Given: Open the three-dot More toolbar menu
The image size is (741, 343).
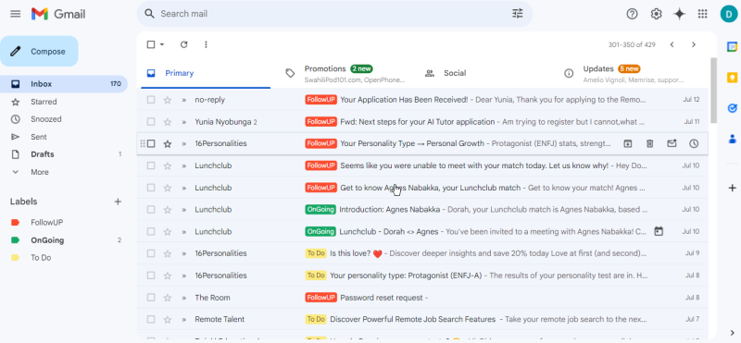Looking at the screenshot, I should [206, 44].
